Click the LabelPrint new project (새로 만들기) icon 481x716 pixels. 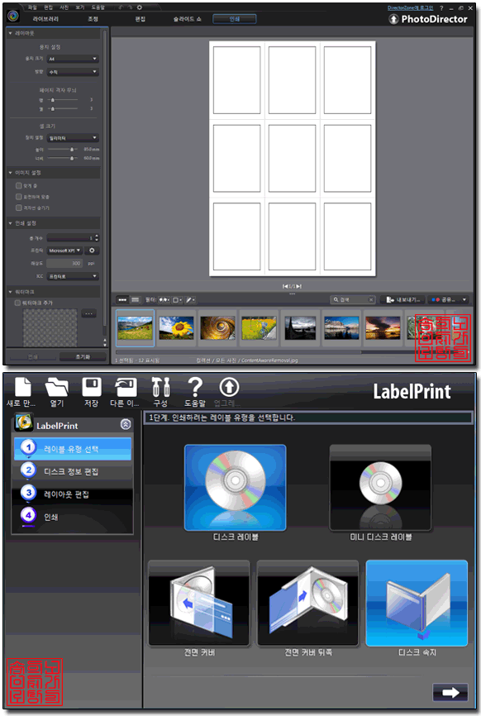pyautogui.click(x=22, y=387)
